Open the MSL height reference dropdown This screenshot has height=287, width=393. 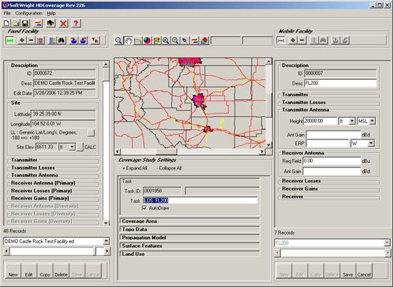(373, 121)
